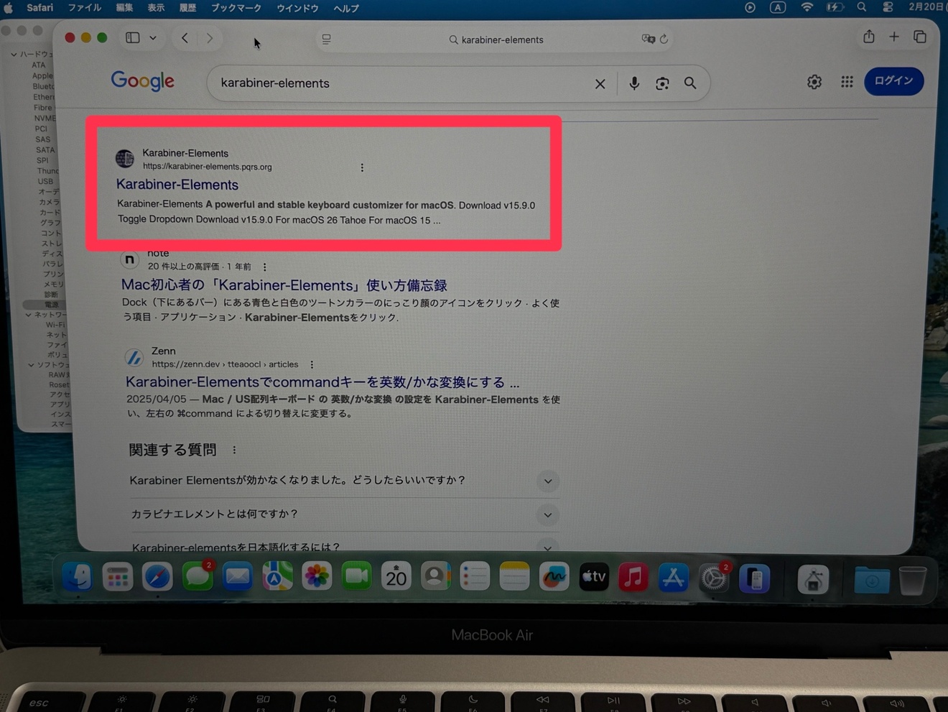Clear the search field with the X icon

coord(600,83)
